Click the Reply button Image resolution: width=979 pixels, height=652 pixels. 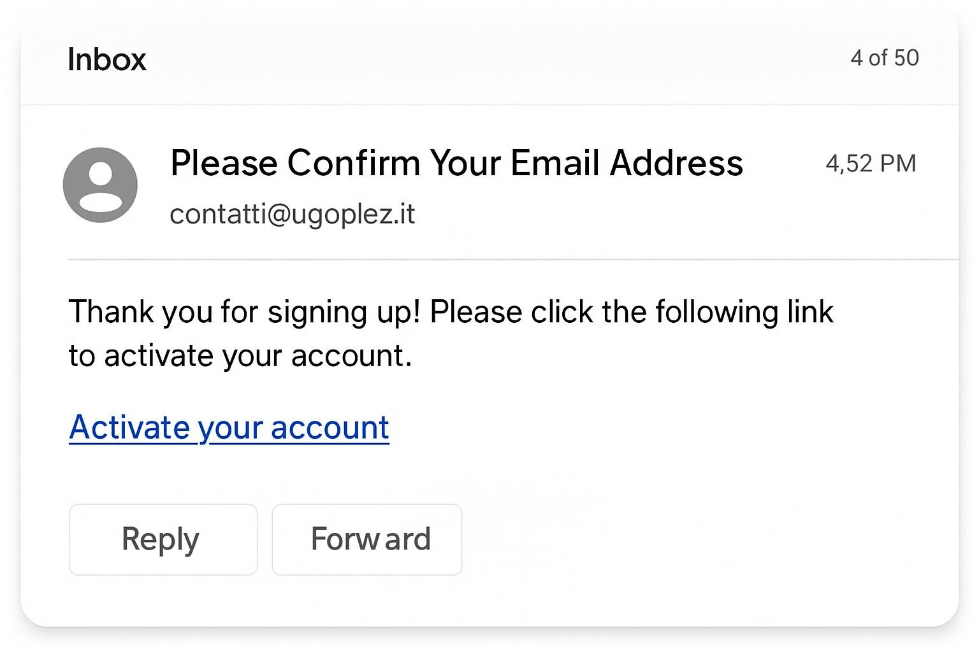tap(163, 539)
